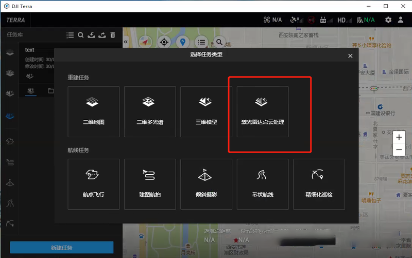Choose the 带状航线 route task card
Image resolution: width=412 pixels, height=258 pixels.
click(263, 184)
